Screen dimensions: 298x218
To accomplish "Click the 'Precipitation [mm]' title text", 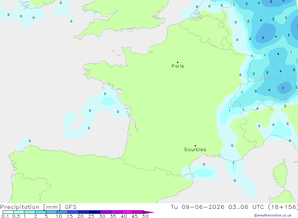I will (x=30, y=207).
